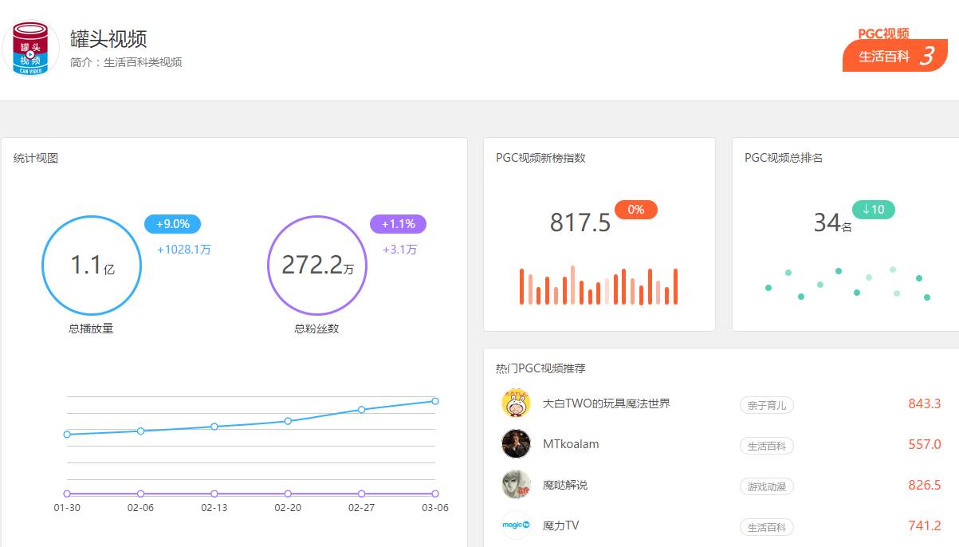Click the 罐头视频 can logo avatar
959x547 pixels.
pos(31,49)
